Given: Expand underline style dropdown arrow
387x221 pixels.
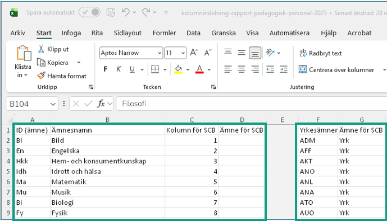Looking at the screenshot, I should coord(142,69).
